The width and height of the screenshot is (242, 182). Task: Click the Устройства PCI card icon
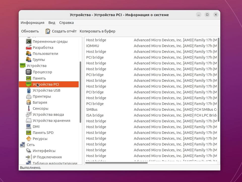[x=29, y=84]
